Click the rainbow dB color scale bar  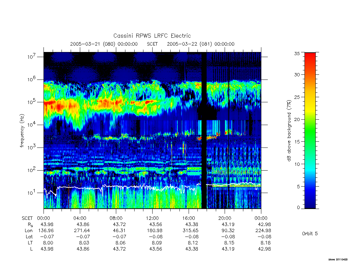(x=310, y=130)
